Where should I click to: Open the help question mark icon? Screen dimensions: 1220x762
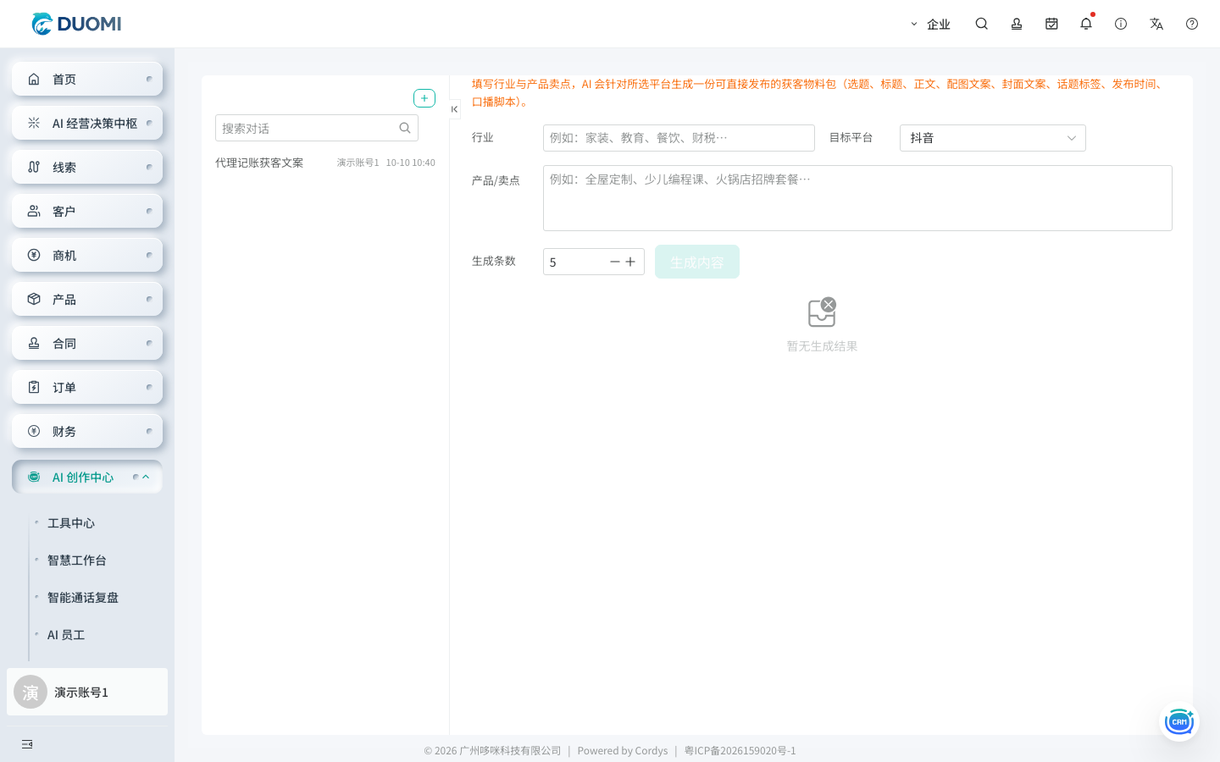coord(1192,24)
